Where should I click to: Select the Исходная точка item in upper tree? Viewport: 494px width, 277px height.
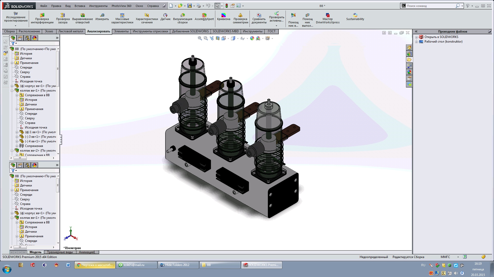click(31, 81)
